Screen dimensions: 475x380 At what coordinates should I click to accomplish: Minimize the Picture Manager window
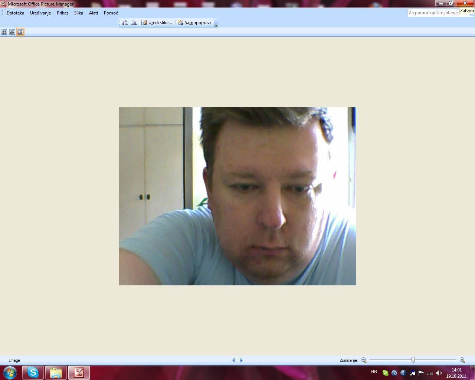(441, 3)
